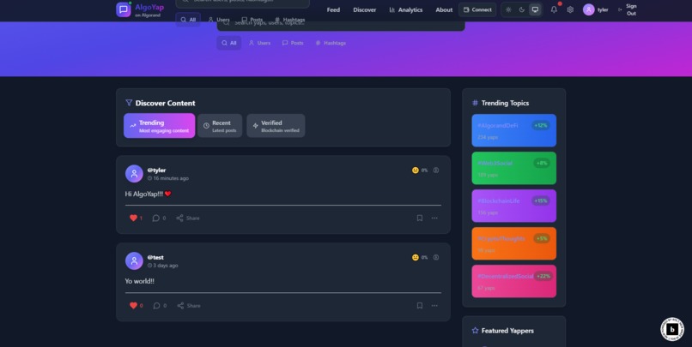Click the sentiment emoji on @test's post
The image size is (692, 347).
click(416, 257)
